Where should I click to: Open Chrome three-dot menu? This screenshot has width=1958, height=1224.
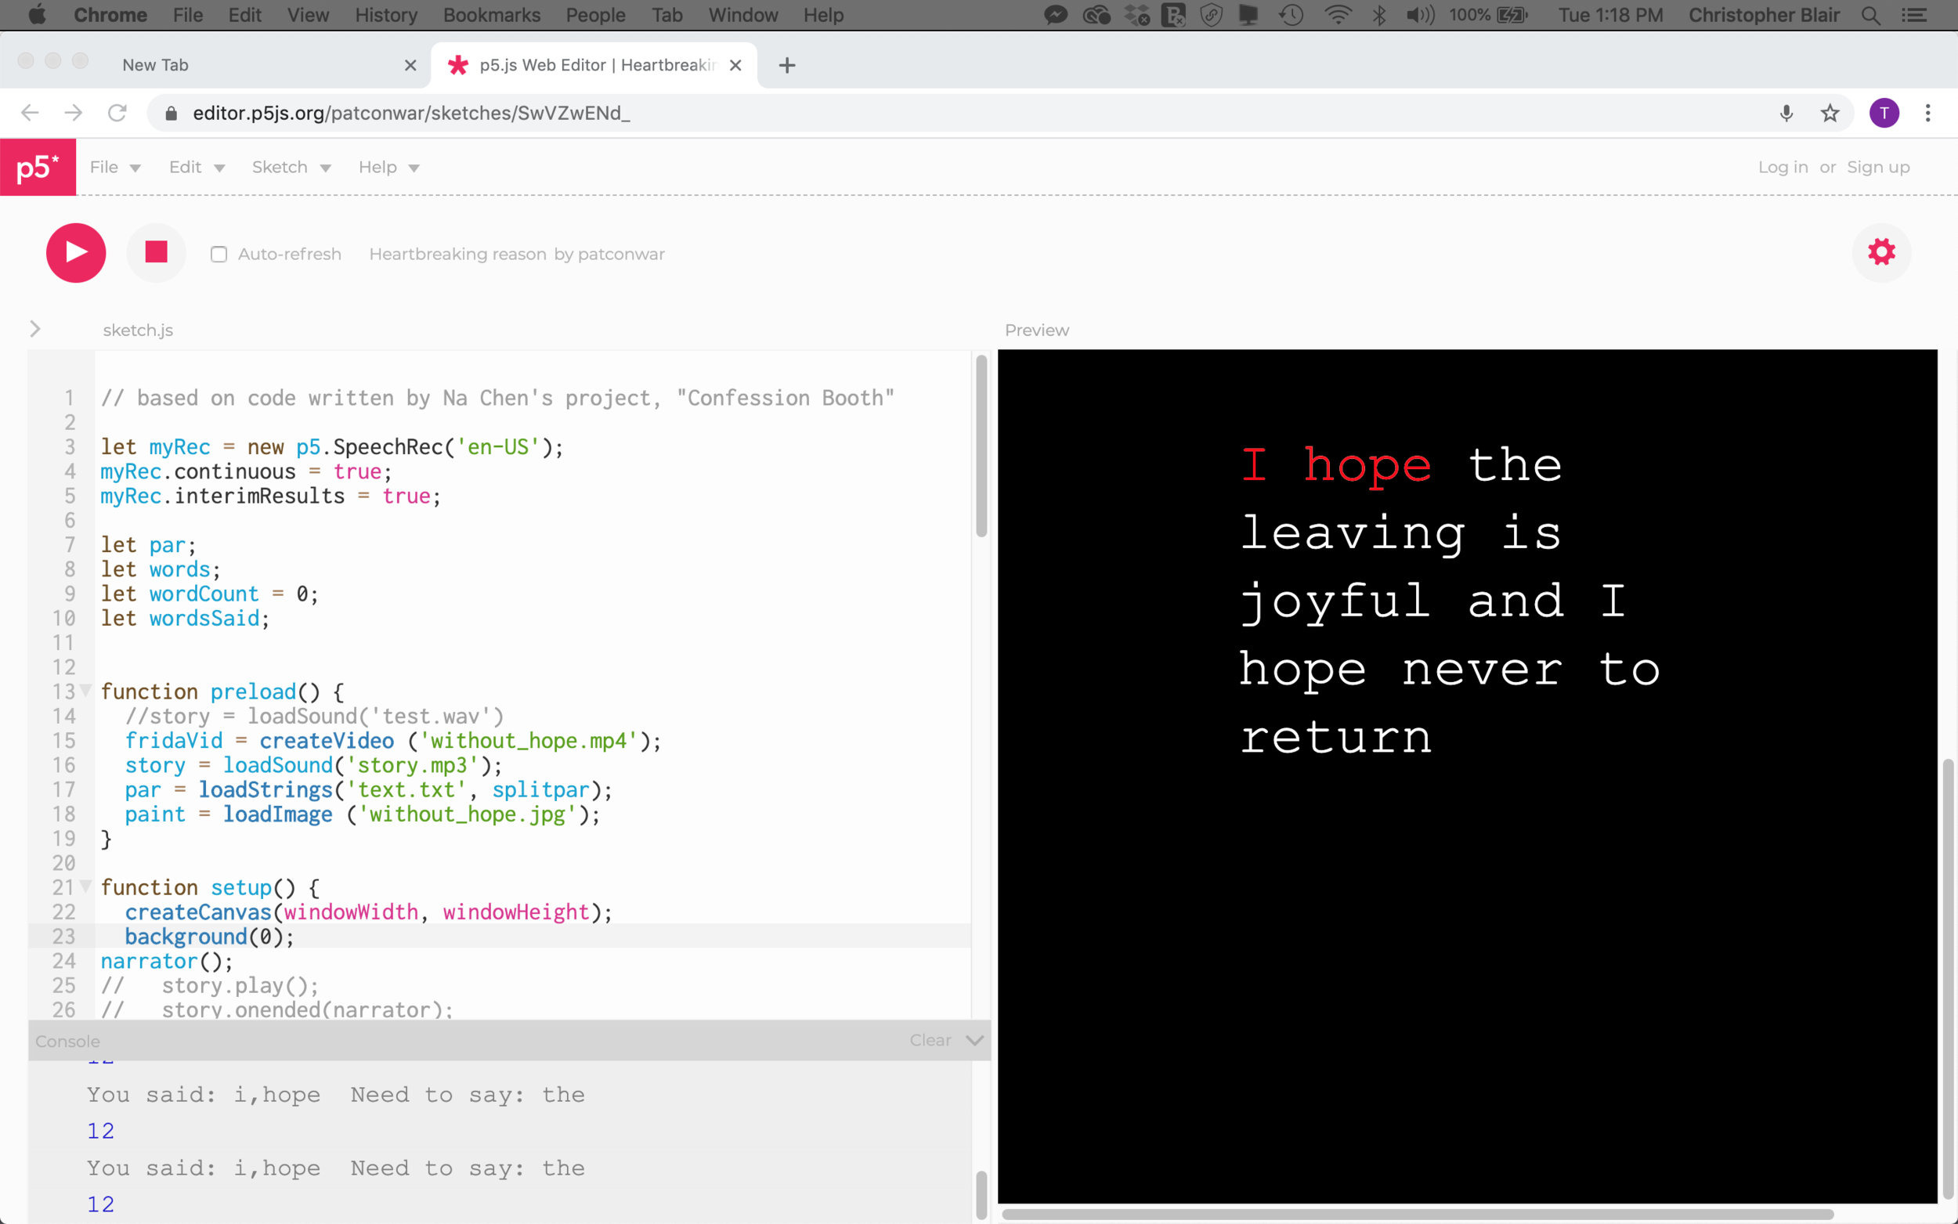click(1927, 114)
